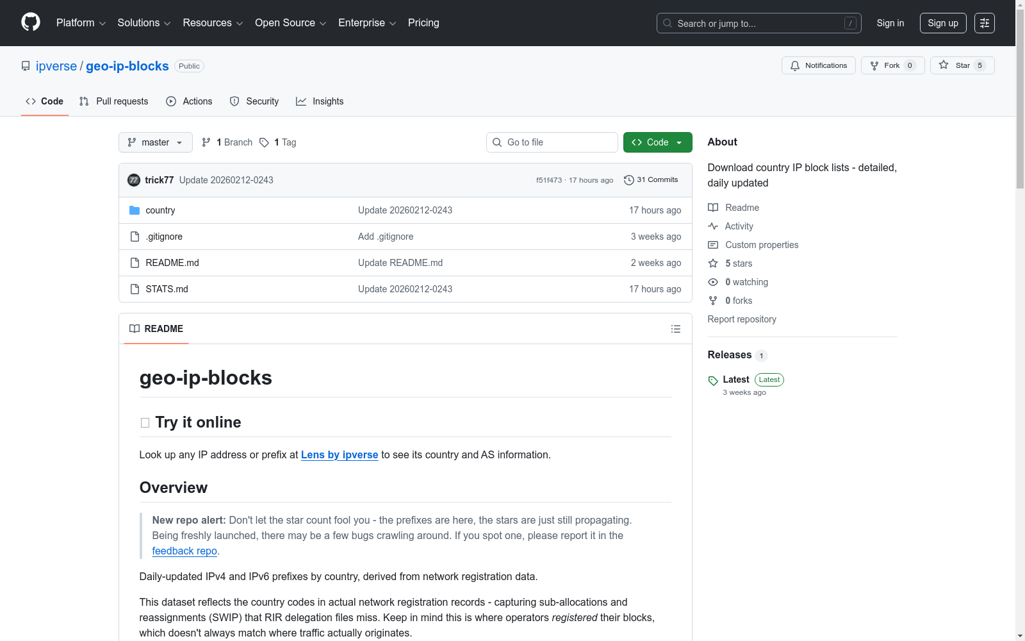View the 1 Branch link
1025x641 pixels.
coord(227,142)
